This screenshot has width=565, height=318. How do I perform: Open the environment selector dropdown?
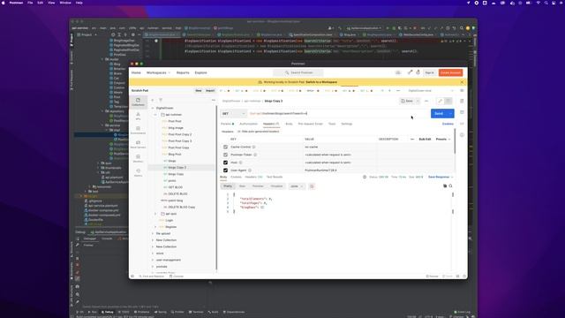coord(431,90)
